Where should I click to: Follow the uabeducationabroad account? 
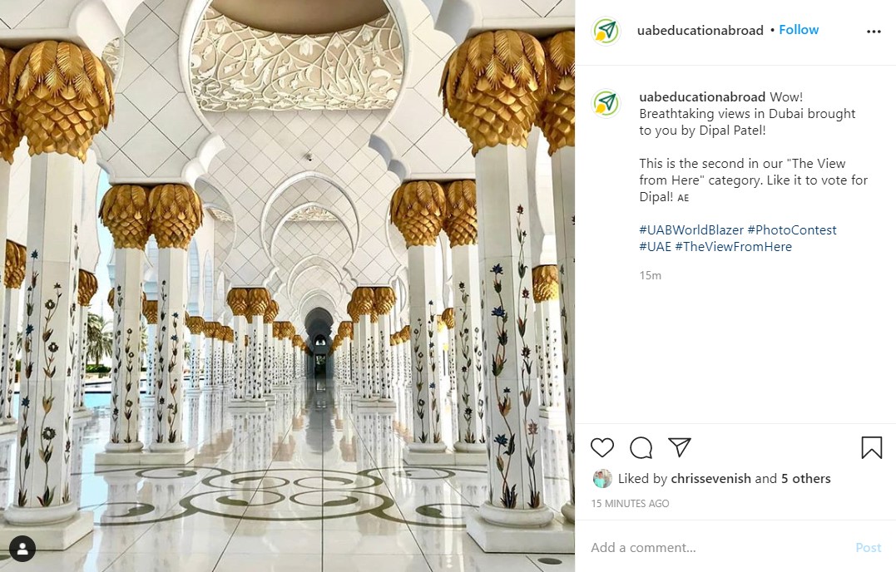[799, 30]
